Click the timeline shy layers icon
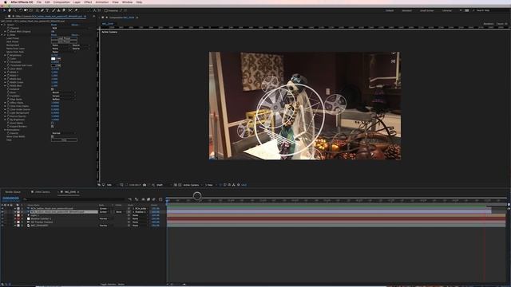 pos(143,199)
